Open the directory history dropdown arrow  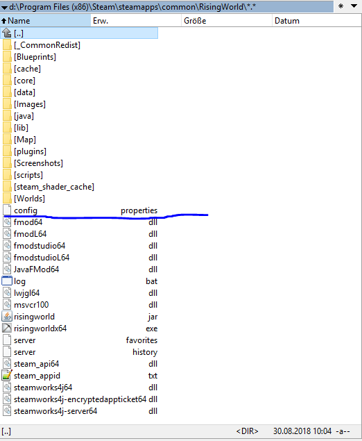click(x=354, y=6)
